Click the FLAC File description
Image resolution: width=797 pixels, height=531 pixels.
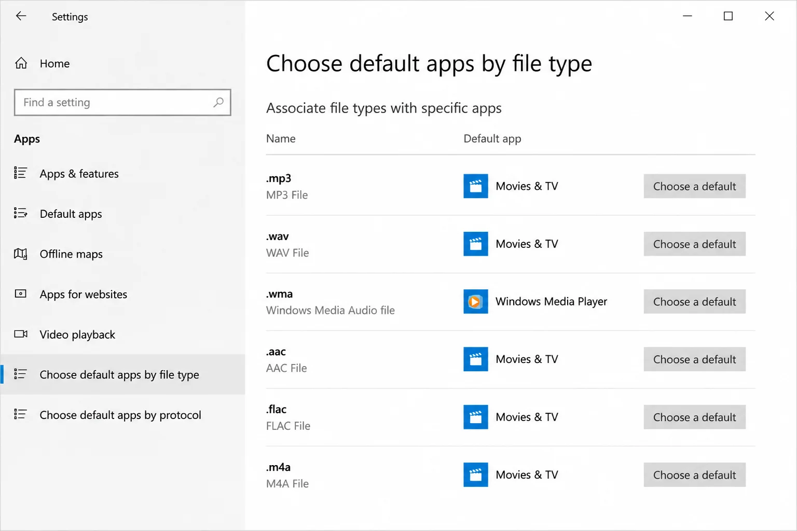[x=288, y=426]
